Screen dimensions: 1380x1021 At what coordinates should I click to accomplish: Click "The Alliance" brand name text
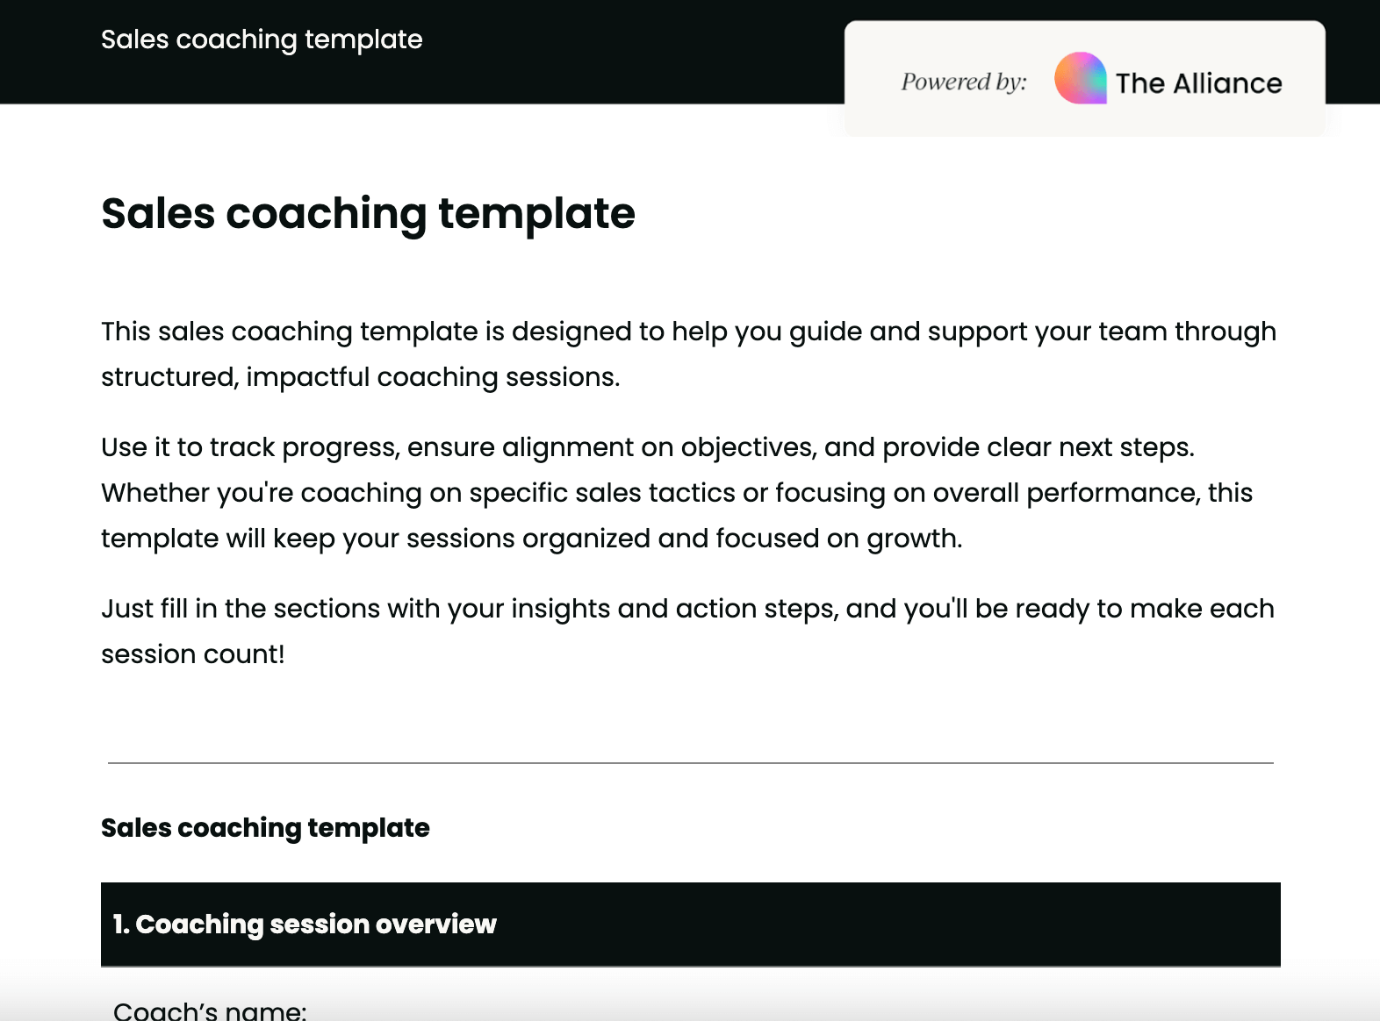(x=1198, y=83)
